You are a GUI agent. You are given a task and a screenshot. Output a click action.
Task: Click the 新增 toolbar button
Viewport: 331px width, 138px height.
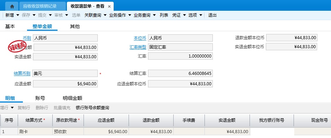coord(10,15)
